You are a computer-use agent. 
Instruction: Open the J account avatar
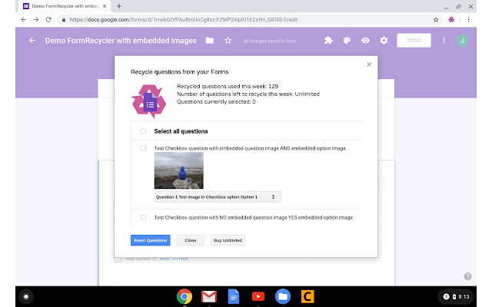point(462,41)
